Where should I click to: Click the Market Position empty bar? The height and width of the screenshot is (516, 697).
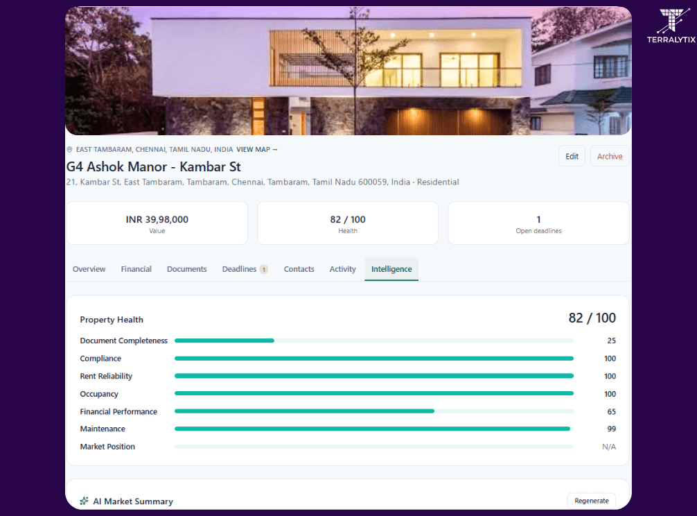click(374, 446)
